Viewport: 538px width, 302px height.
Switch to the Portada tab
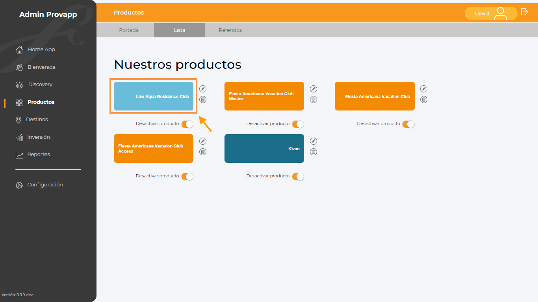(129, 30)
